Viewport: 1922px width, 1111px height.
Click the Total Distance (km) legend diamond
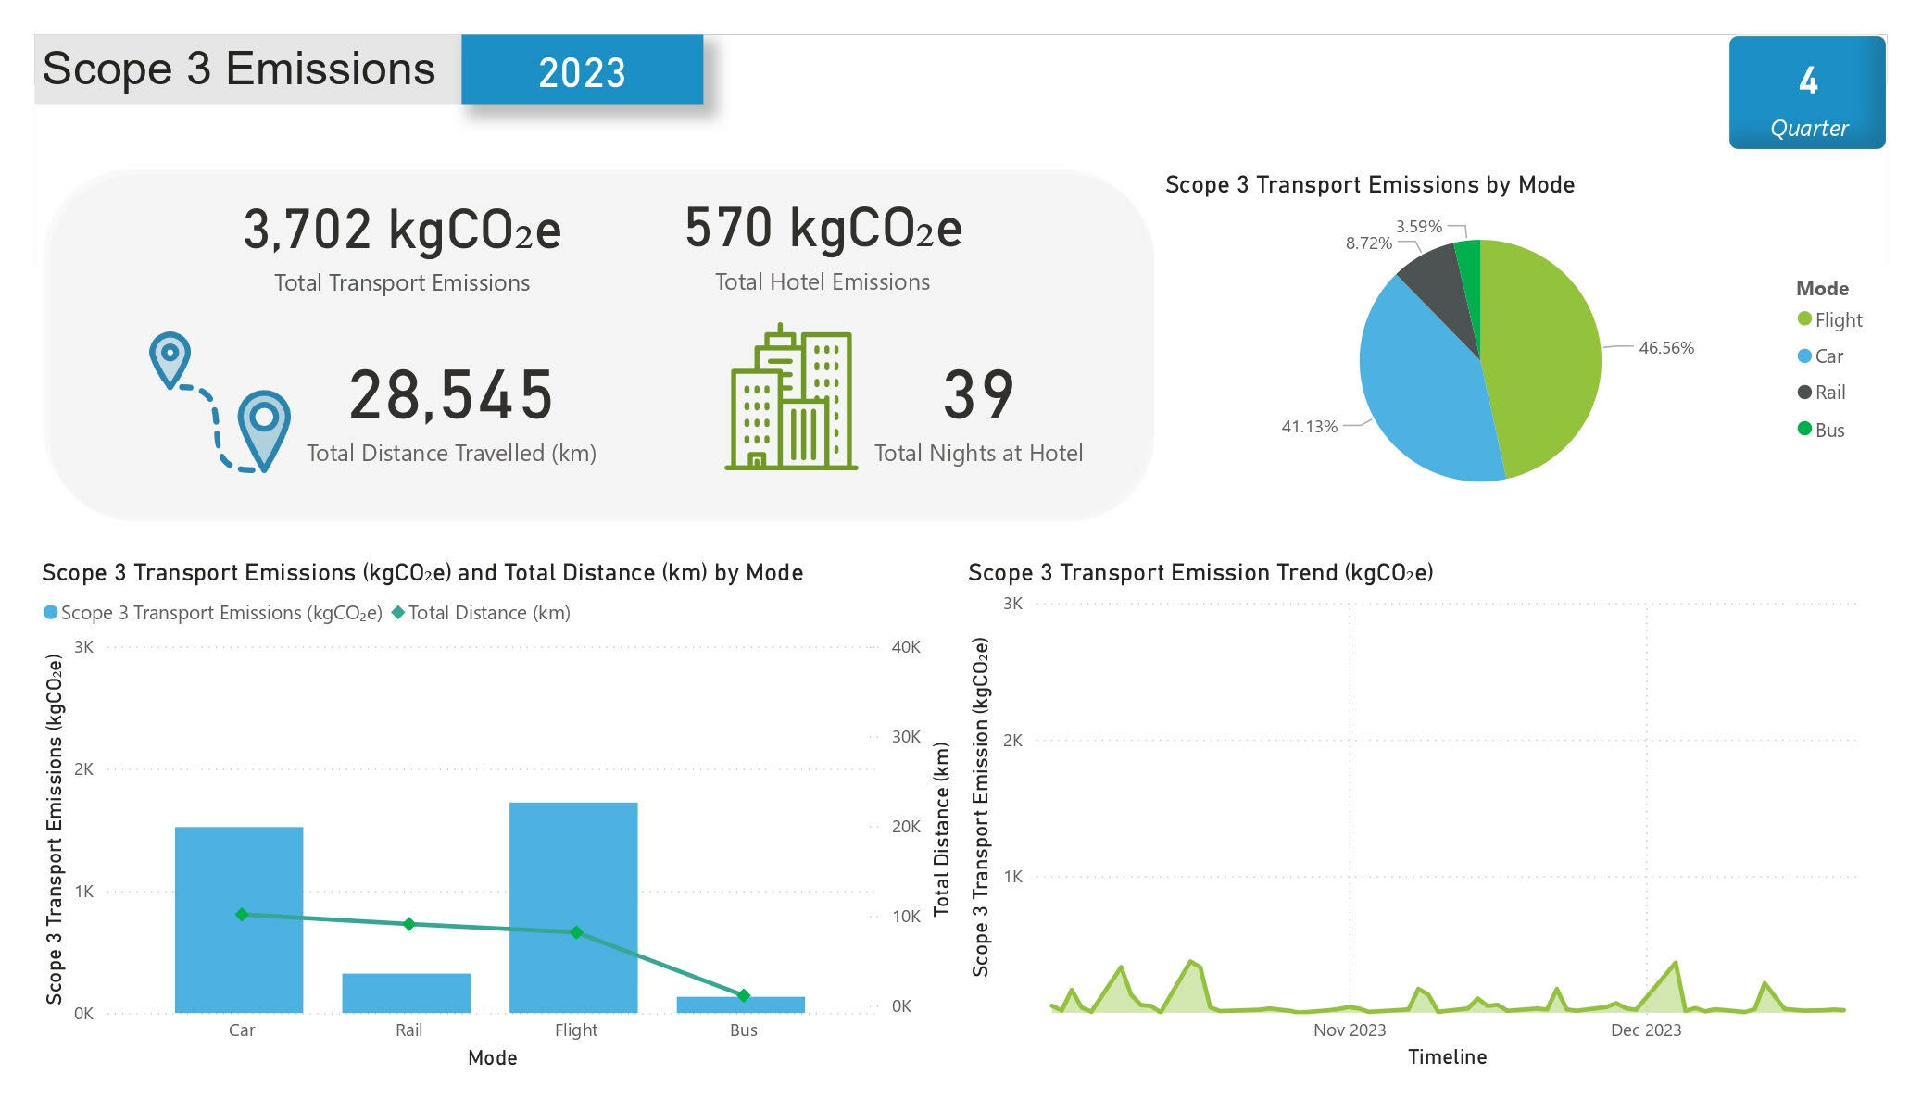(398, 613)
